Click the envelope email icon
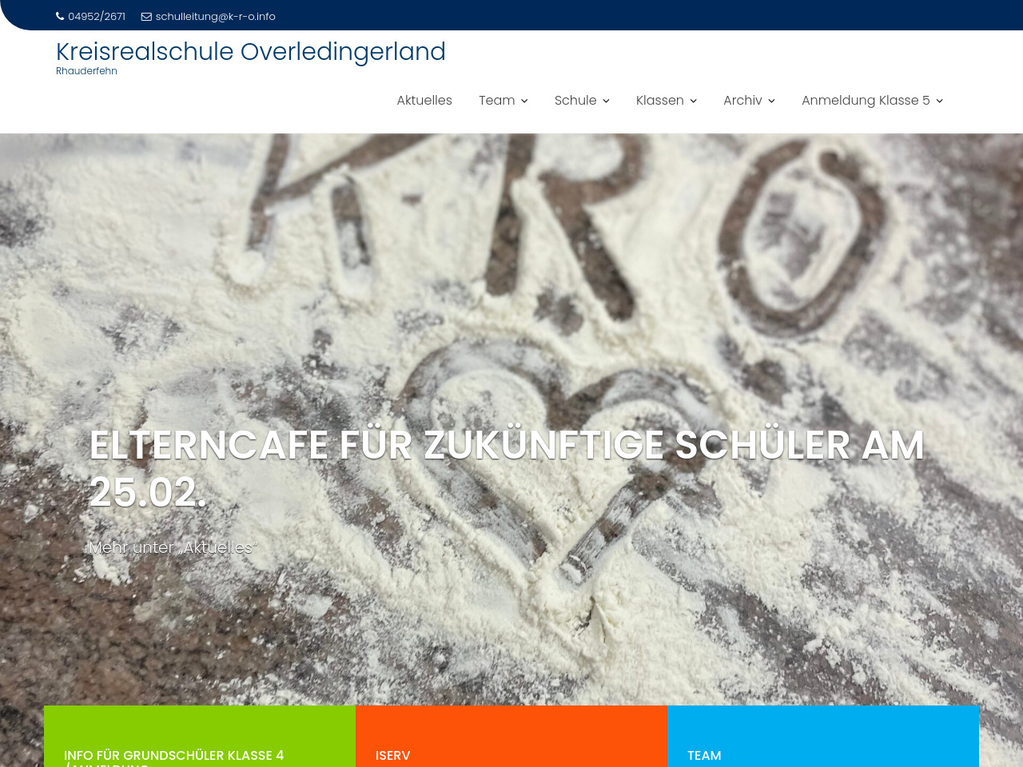Viewport: 1023px width, 767px height. point(146,17)
